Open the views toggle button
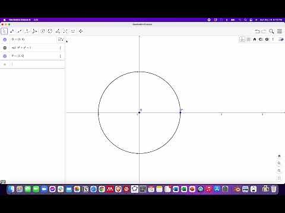This screenshot has width=285, height=213. point(281,40)
